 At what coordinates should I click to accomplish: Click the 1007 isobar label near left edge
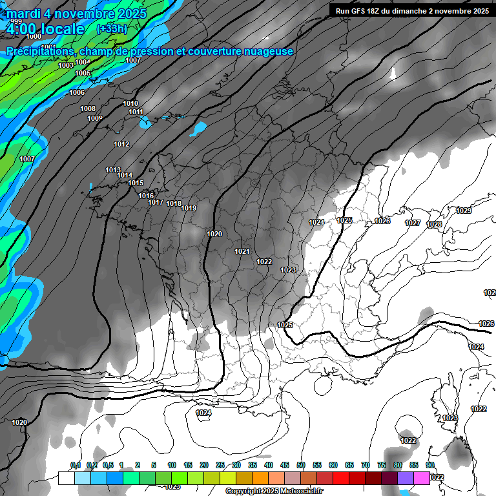click(26, 159)
